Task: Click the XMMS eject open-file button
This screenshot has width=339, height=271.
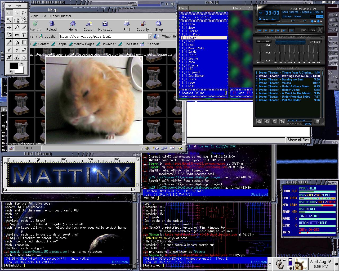Action: point(292,30)
